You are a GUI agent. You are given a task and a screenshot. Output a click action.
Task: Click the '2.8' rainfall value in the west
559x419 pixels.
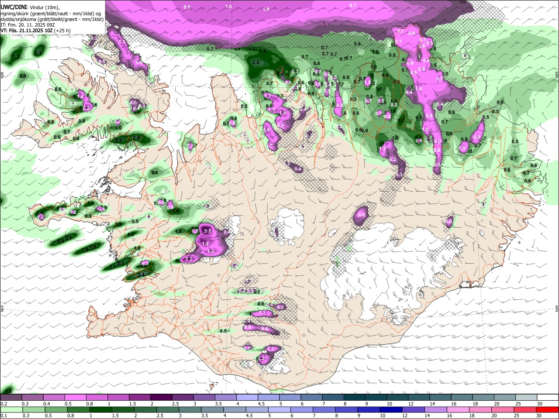136,138
